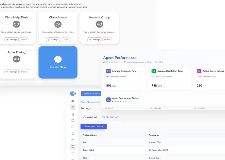
Task: Select the Tess division row
Action: pos(153,158)
